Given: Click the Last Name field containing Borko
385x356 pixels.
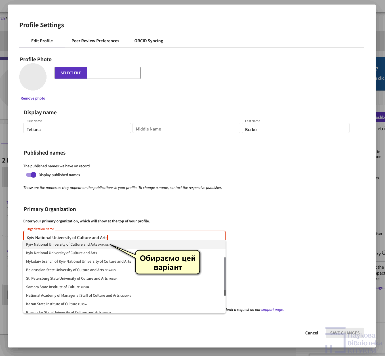Looking at the screenshot, I should point(295,129).
